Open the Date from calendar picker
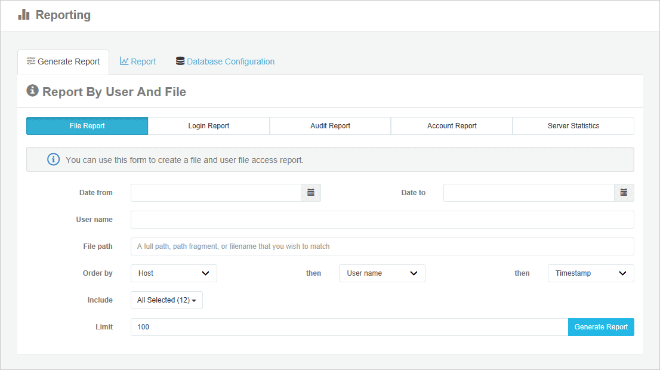This screenshot has height=370, width=660. click(x=310, y=192)
